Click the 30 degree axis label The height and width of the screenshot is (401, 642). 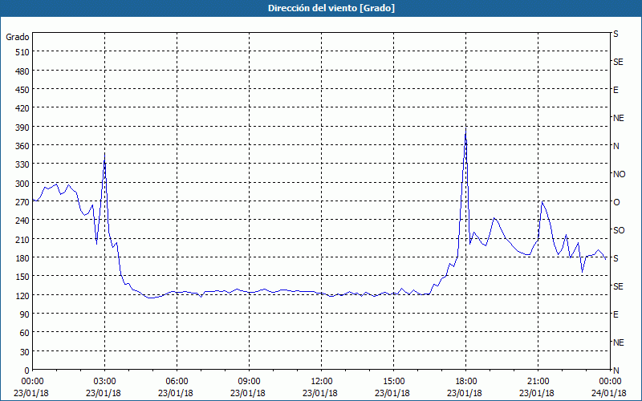pos(25,352)
